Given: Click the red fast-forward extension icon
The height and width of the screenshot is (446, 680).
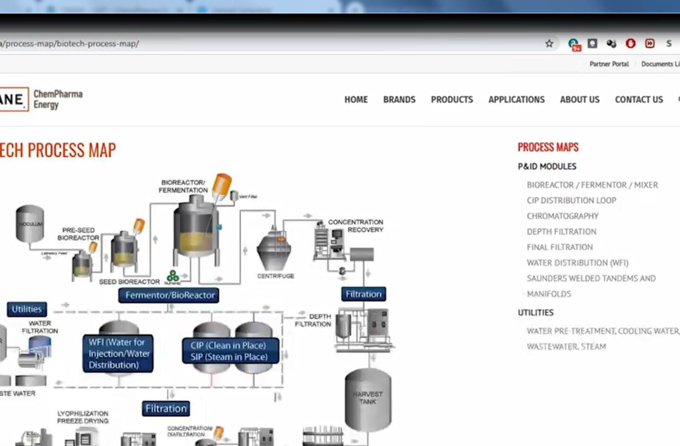Looking at the screenshot, I should (650, 43).
